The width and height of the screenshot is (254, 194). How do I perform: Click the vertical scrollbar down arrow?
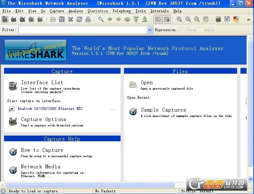click(x=250, y=179)
